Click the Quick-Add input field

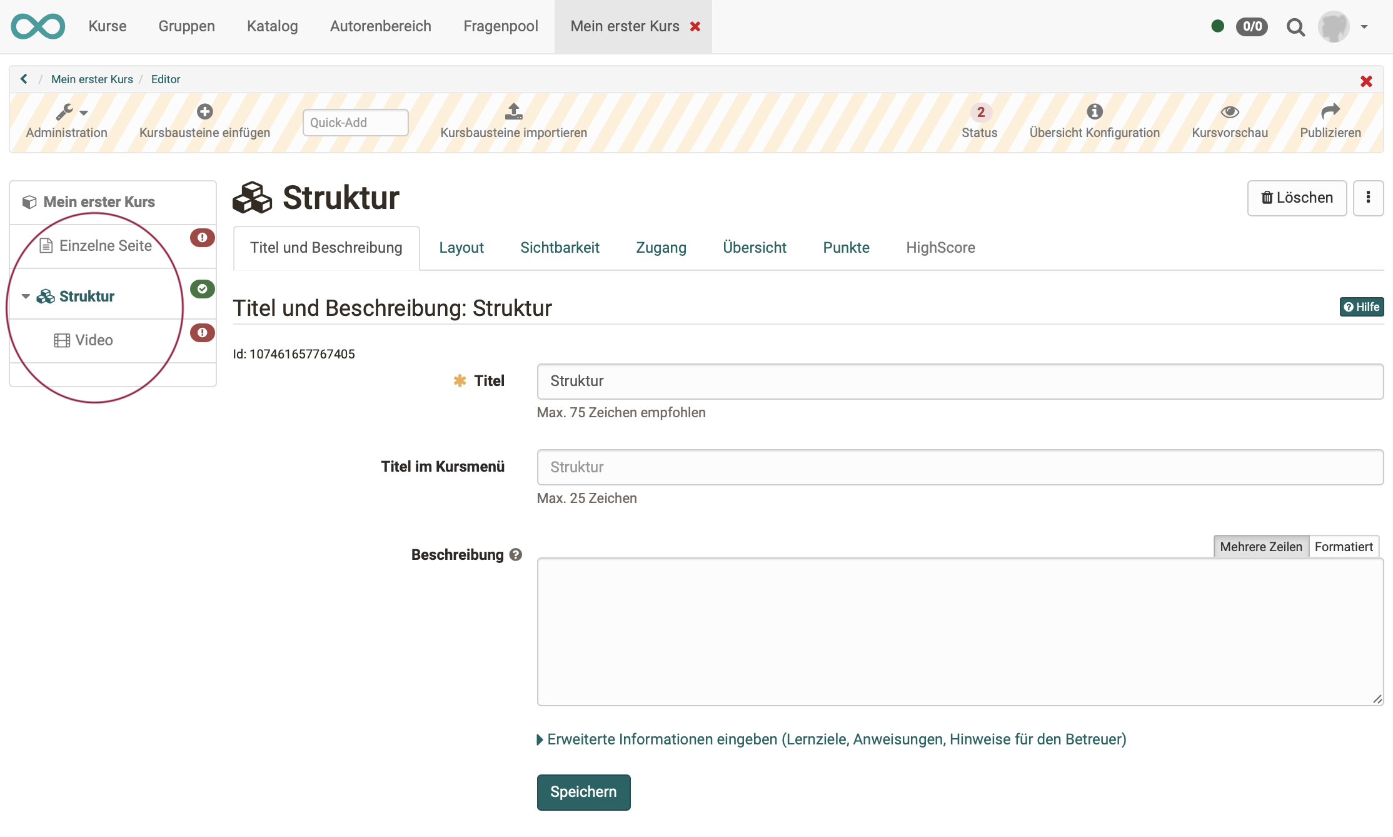tap(355, 123)
